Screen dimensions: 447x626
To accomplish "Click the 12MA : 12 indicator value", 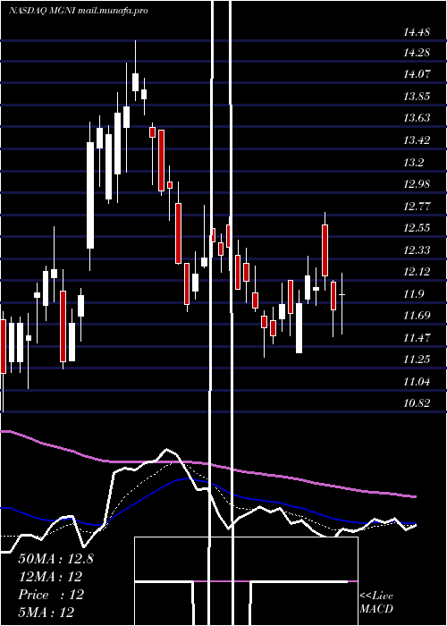I will click(50, 577).
